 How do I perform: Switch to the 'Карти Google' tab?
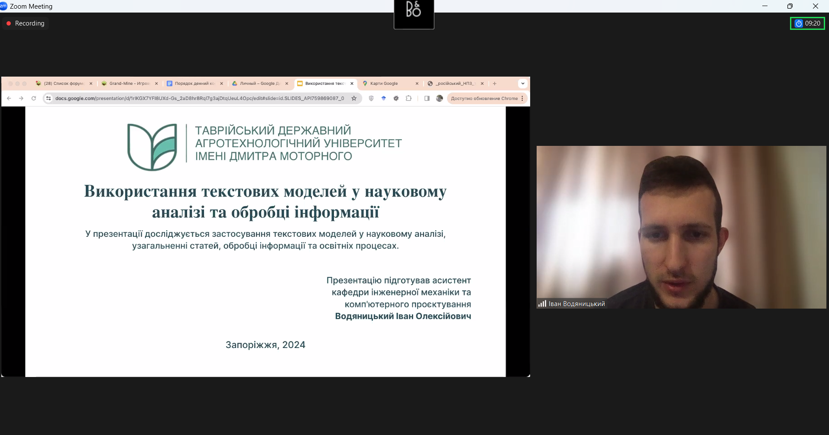pyautogui.click(x=390, y=84)
